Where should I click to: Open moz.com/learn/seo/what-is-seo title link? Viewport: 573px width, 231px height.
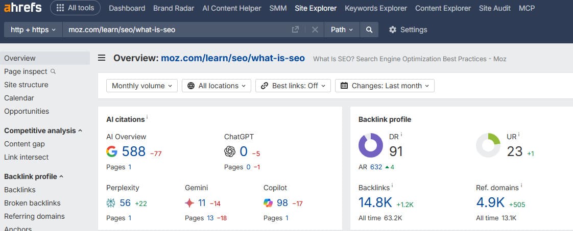pyautogui.click(x=233, y=58)
